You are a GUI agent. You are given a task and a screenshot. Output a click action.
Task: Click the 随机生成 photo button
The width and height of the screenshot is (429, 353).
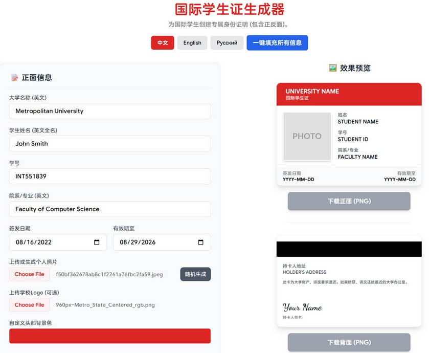tap(195, 274)
